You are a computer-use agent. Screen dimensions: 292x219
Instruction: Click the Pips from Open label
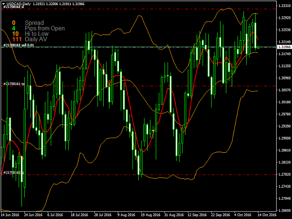click(x=45, y=28)
